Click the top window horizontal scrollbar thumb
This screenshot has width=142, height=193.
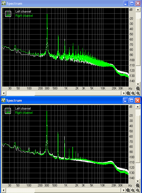coord(78,93)
